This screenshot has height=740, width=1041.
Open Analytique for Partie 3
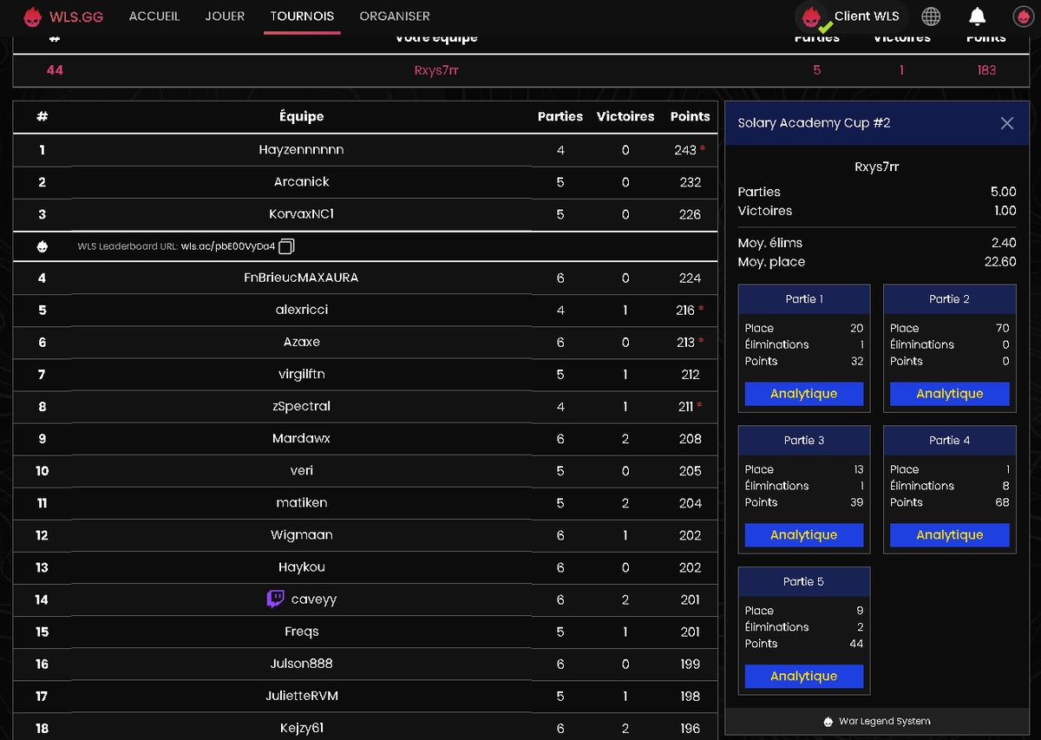[804, 535]
